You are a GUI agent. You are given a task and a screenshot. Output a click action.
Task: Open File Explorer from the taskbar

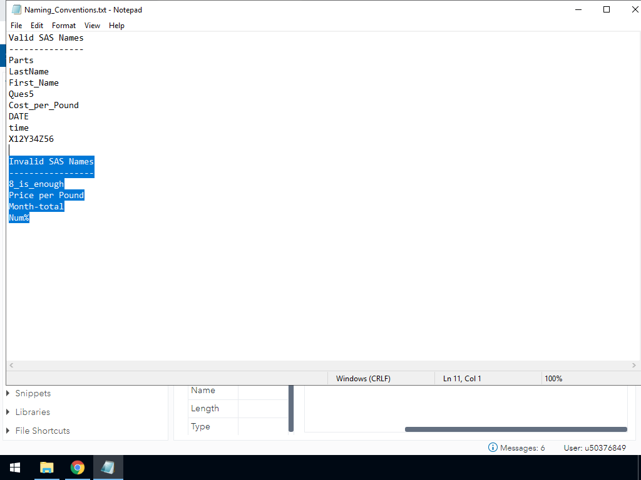47,467
